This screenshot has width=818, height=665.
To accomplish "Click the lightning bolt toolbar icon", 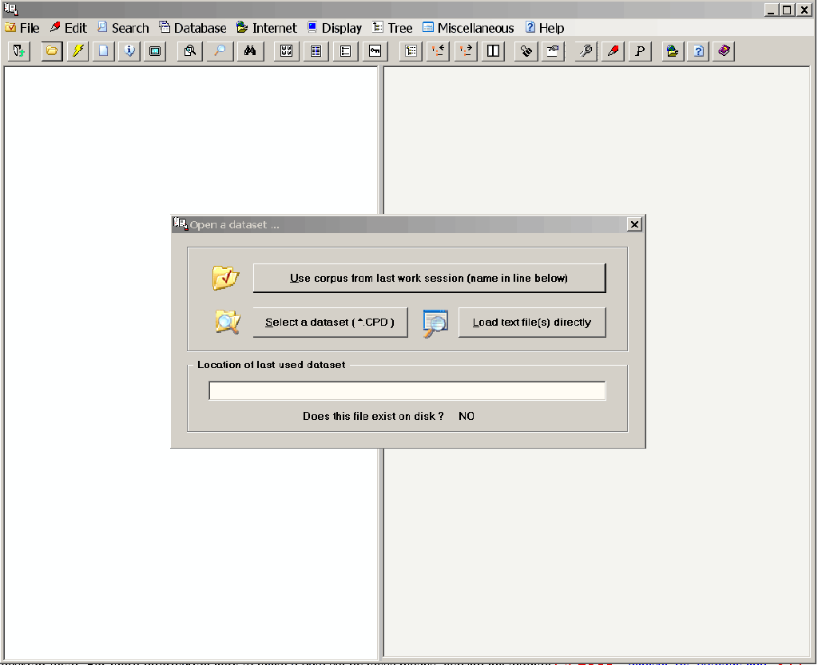I will click(x=77, y=51).
